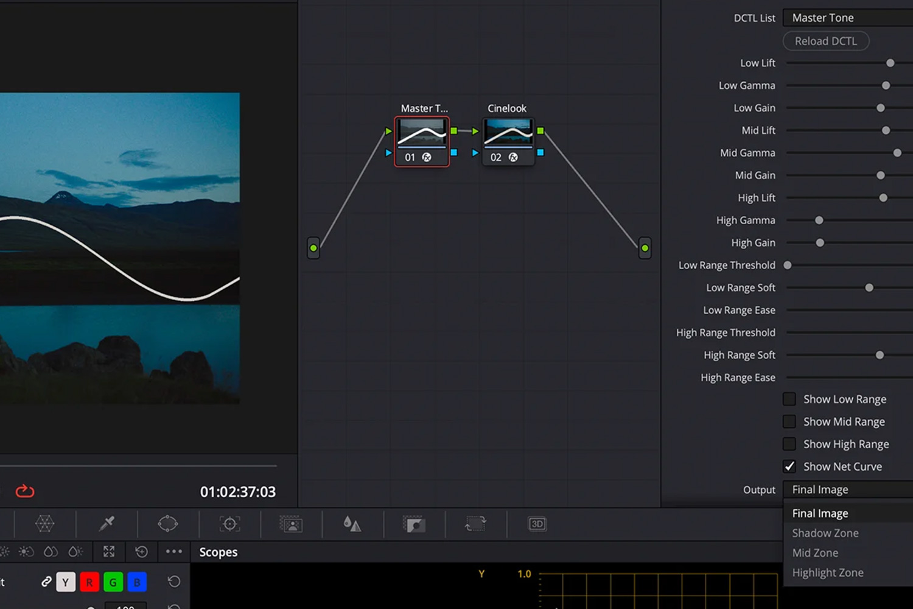Open the Key palette
This screenshot has width=913, height=609.
coord(414,524)
